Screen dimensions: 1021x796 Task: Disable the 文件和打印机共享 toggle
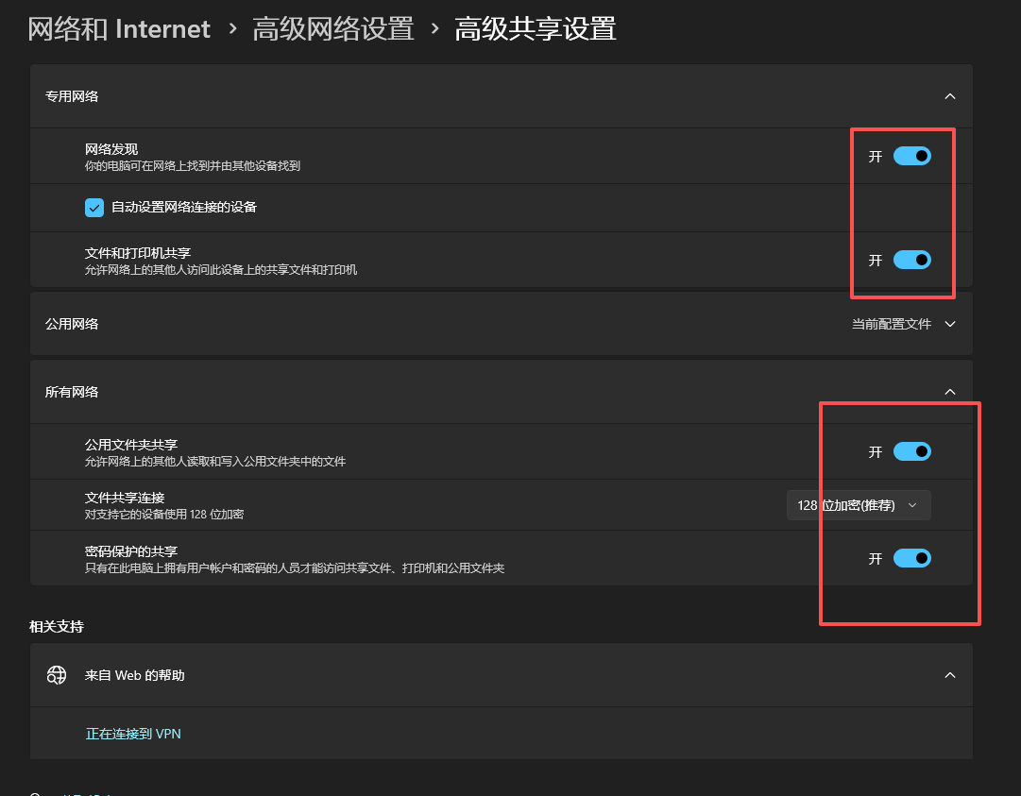coord(911,260)
